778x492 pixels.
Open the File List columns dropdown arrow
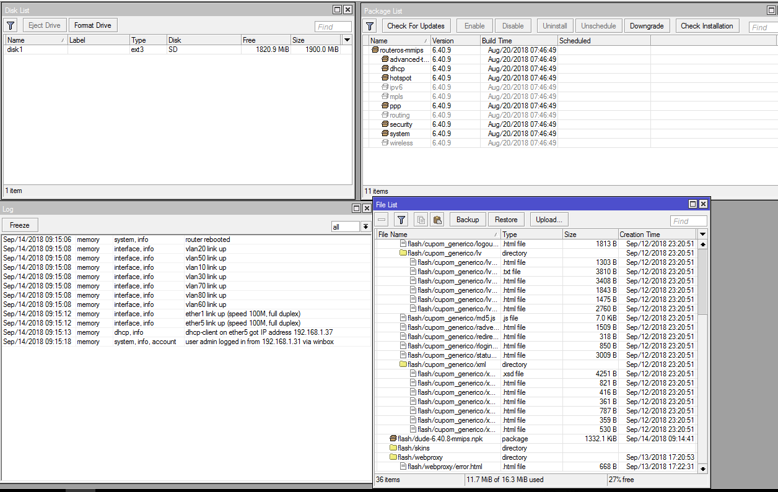point(702,235)
